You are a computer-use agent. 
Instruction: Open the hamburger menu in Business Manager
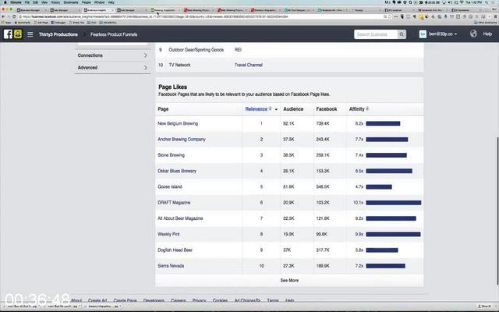click(30, 34)
